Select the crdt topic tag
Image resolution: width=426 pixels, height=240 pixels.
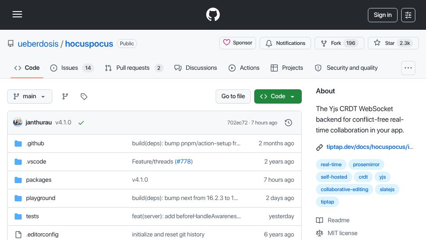(x=363, y=177)
